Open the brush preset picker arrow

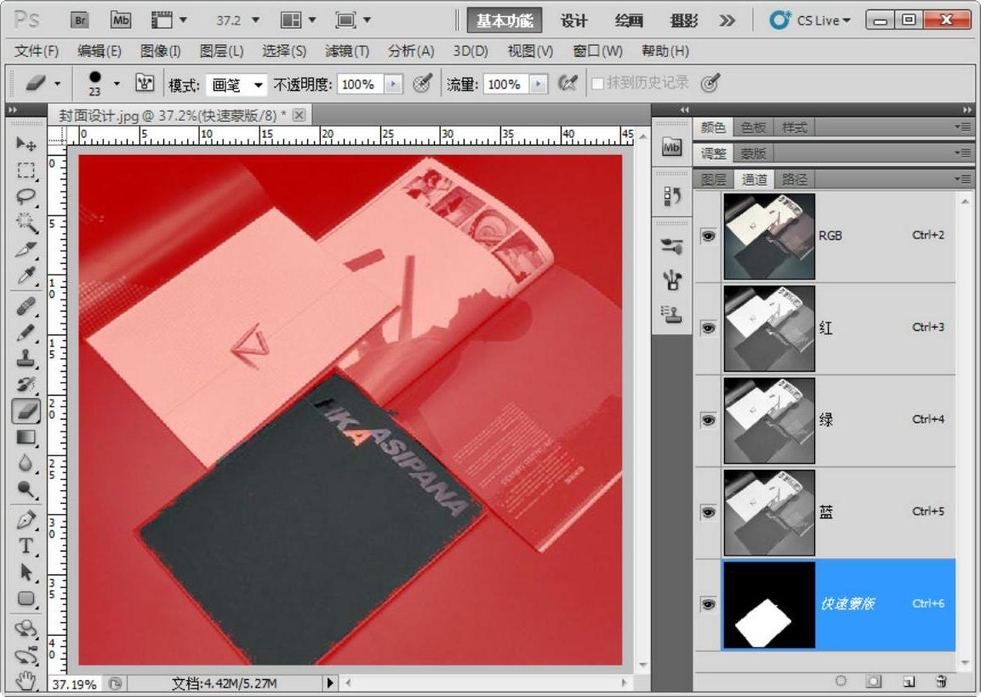[117, 83]
